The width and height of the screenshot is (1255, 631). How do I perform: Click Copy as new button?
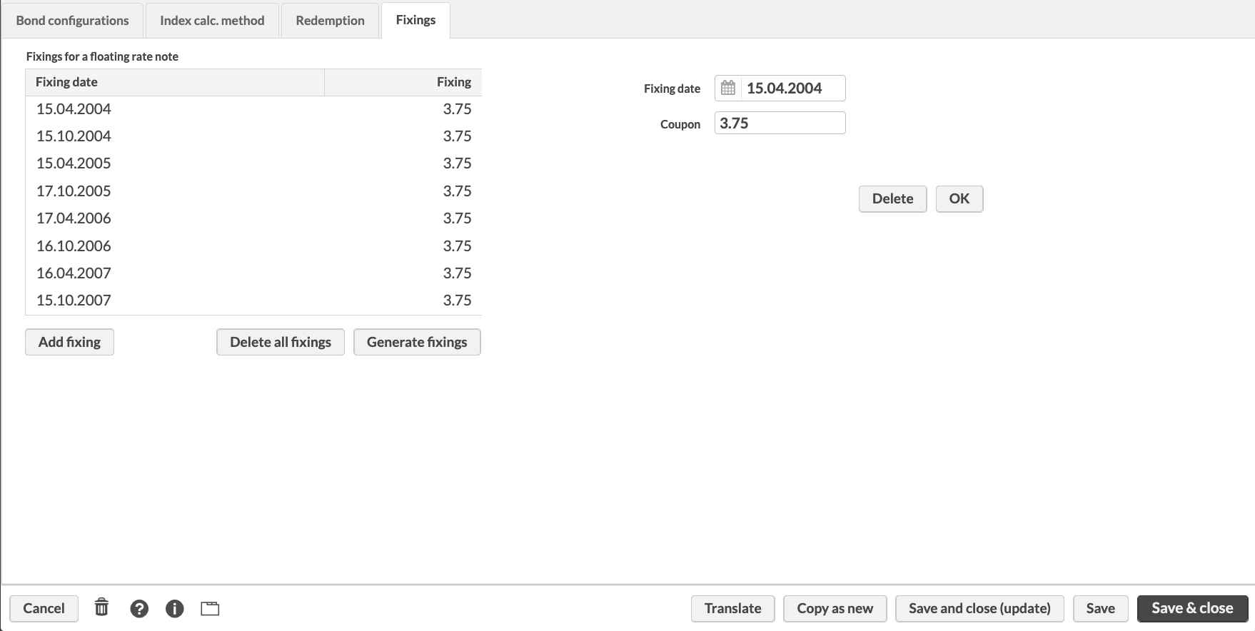pyautogui.click(x=835, y=608)
